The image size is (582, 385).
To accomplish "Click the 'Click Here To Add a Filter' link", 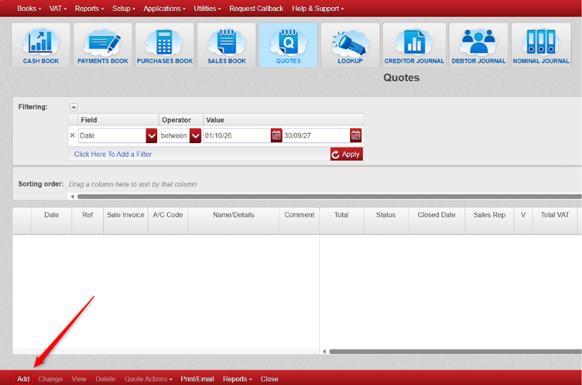I will coord(113,154).
